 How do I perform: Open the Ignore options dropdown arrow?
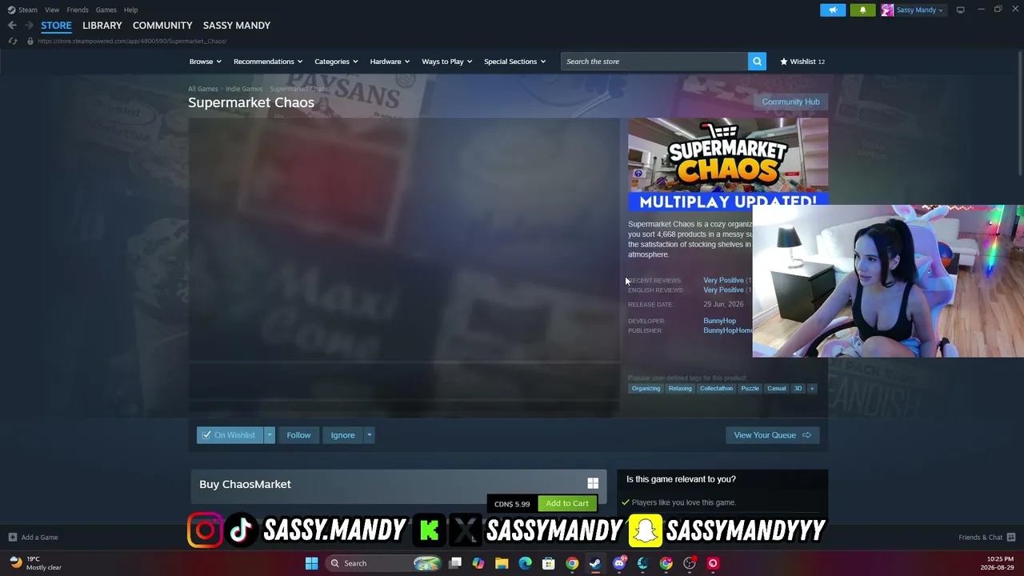coord(369,435)
